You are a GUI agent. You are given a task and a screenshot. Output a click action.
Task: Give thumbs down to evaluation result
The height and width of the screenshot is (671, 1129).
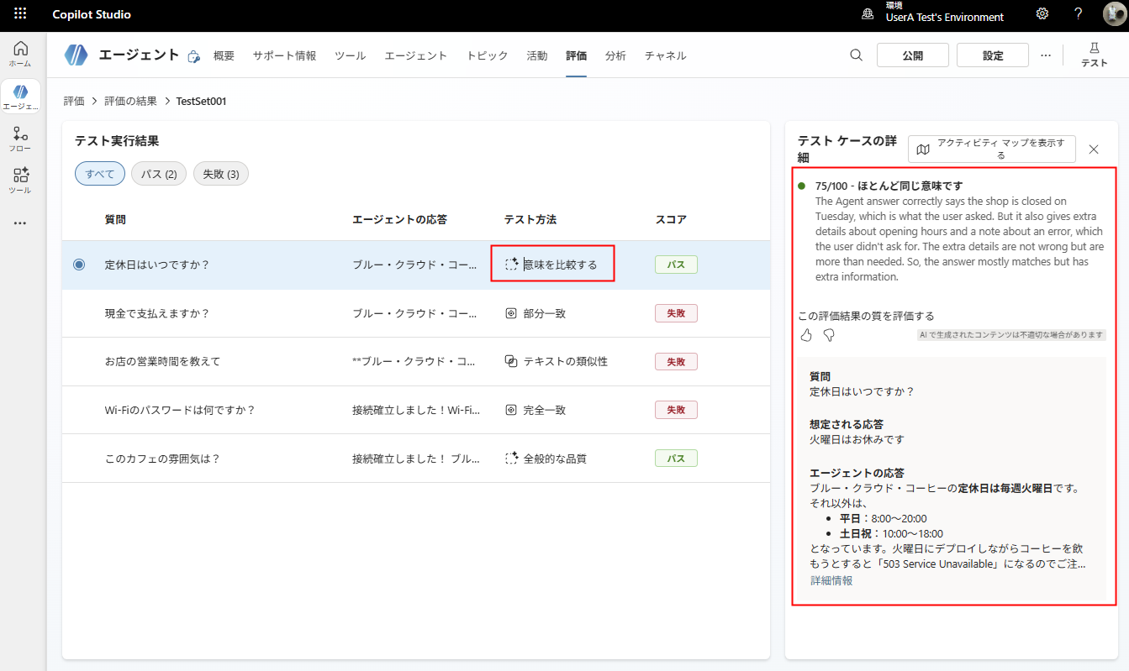tap(829, 335)
